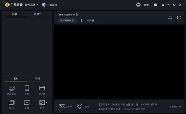Open the notification bell

[170, 18]
